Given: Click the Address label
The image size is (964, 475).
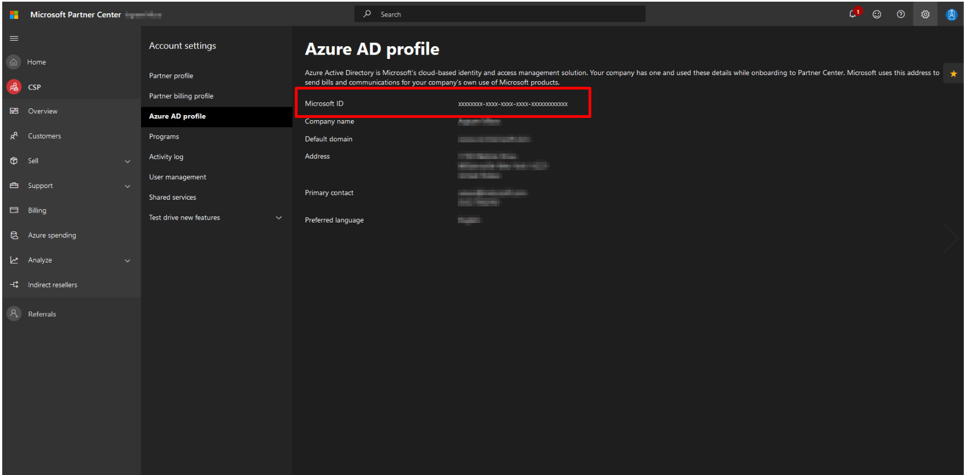Looking at the screenshot, I should tap(317, 156).
